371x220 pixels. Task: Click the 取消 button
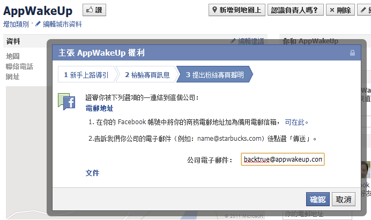coord(344,199)
